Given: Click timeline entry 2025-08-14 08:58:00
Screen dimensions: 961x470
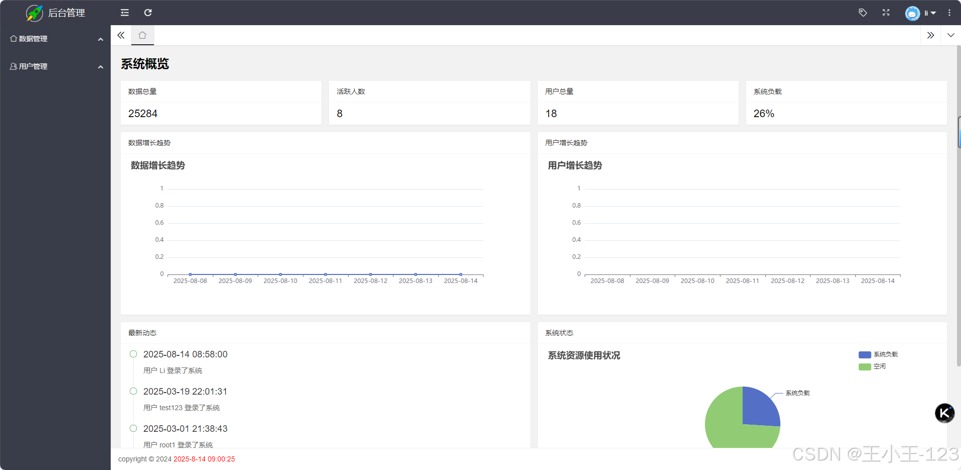Looking at the screenshot, I should pyautogui.click(x=185, y=354).
